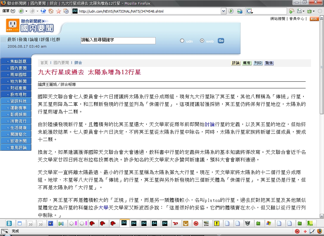This screenshot has height=236, width=324.
Task: Click the browser Back arrow button
Action: point(21,11)
